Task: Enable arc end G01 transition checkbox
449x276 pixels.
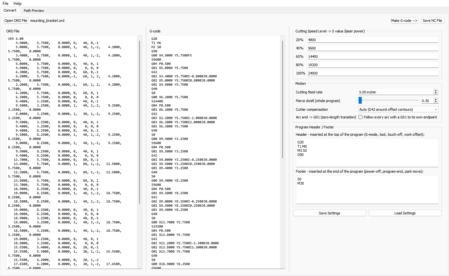Action: click(x=360, y=117)
